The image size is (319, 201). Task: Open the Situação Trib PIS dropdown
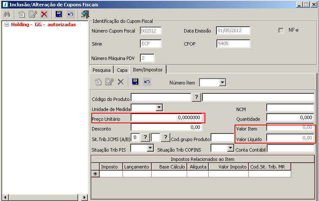point(150,148)
